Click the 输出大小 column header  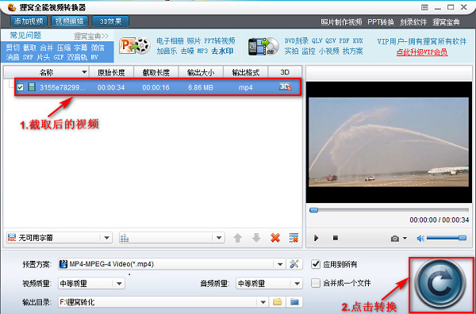click(x=201, y=72)
